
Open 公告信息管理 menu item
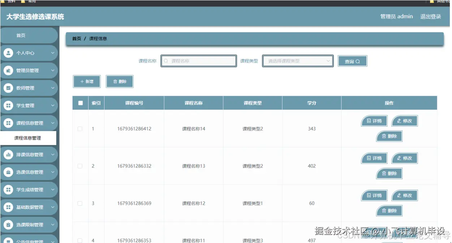(29, 239)
